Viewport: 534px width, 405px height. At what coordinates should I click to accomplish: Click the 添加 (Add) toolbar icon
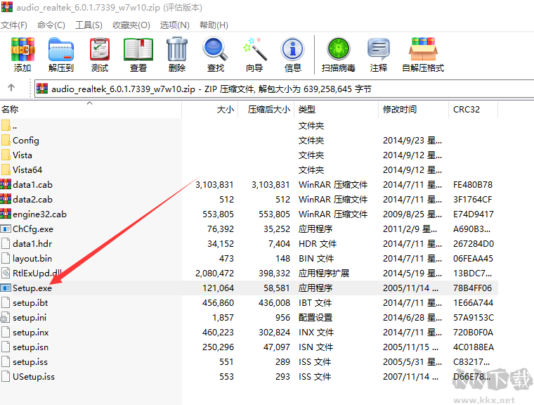[22, 49]
